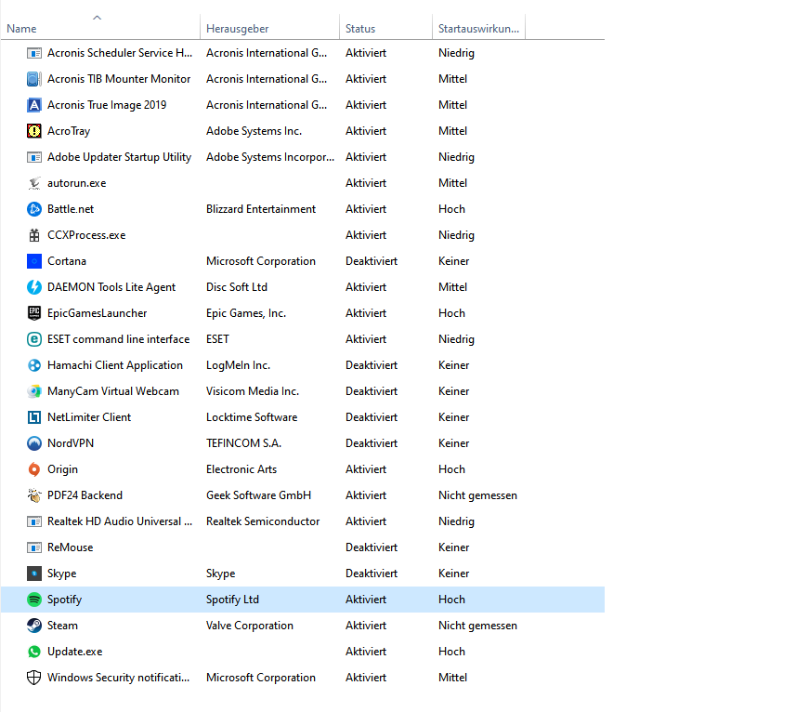The height and width of the screenshot is (712, 796).
Task: Select the Acronis True Image 2019 icon
Action: coord(34,105)
